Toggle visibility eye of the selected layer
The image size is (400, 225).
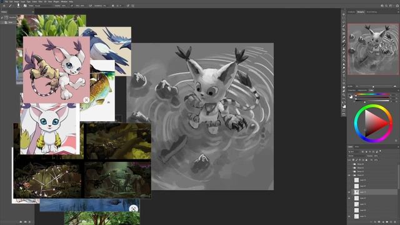click(x=349, y=192)
